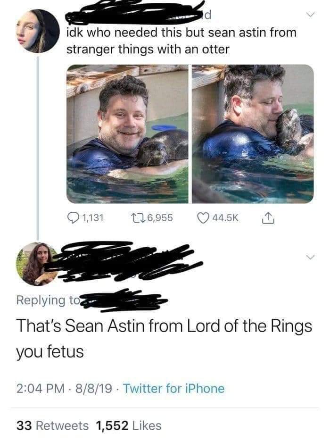Viewport: 330px width, 442px height.
Task: View the 33 Retweets list
Action: 52,425
